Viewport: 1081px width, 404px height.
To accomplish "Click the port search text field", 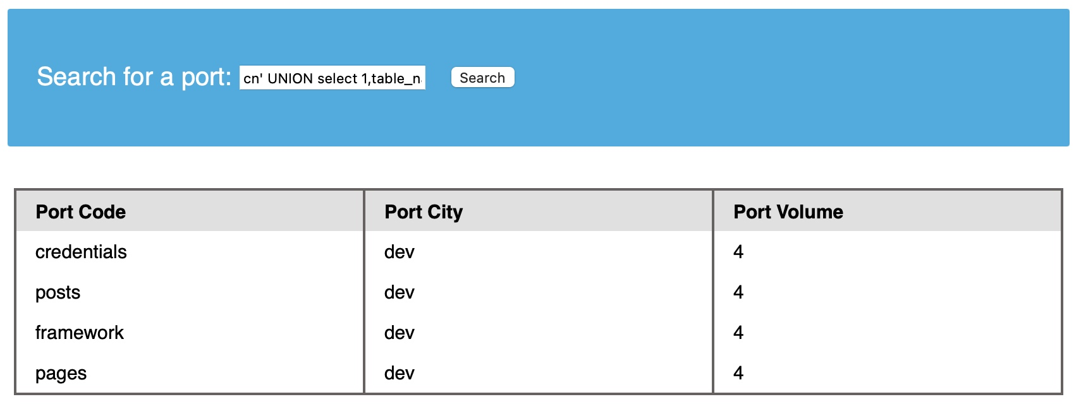I will [x=332, y=78].
